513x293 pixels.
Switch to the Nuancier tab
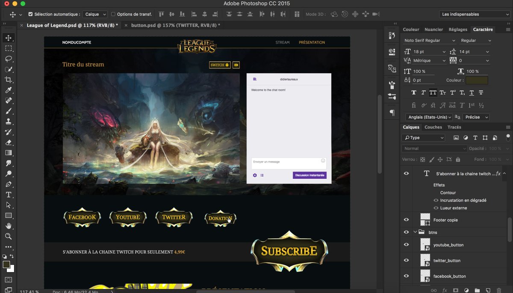point(433,30)
